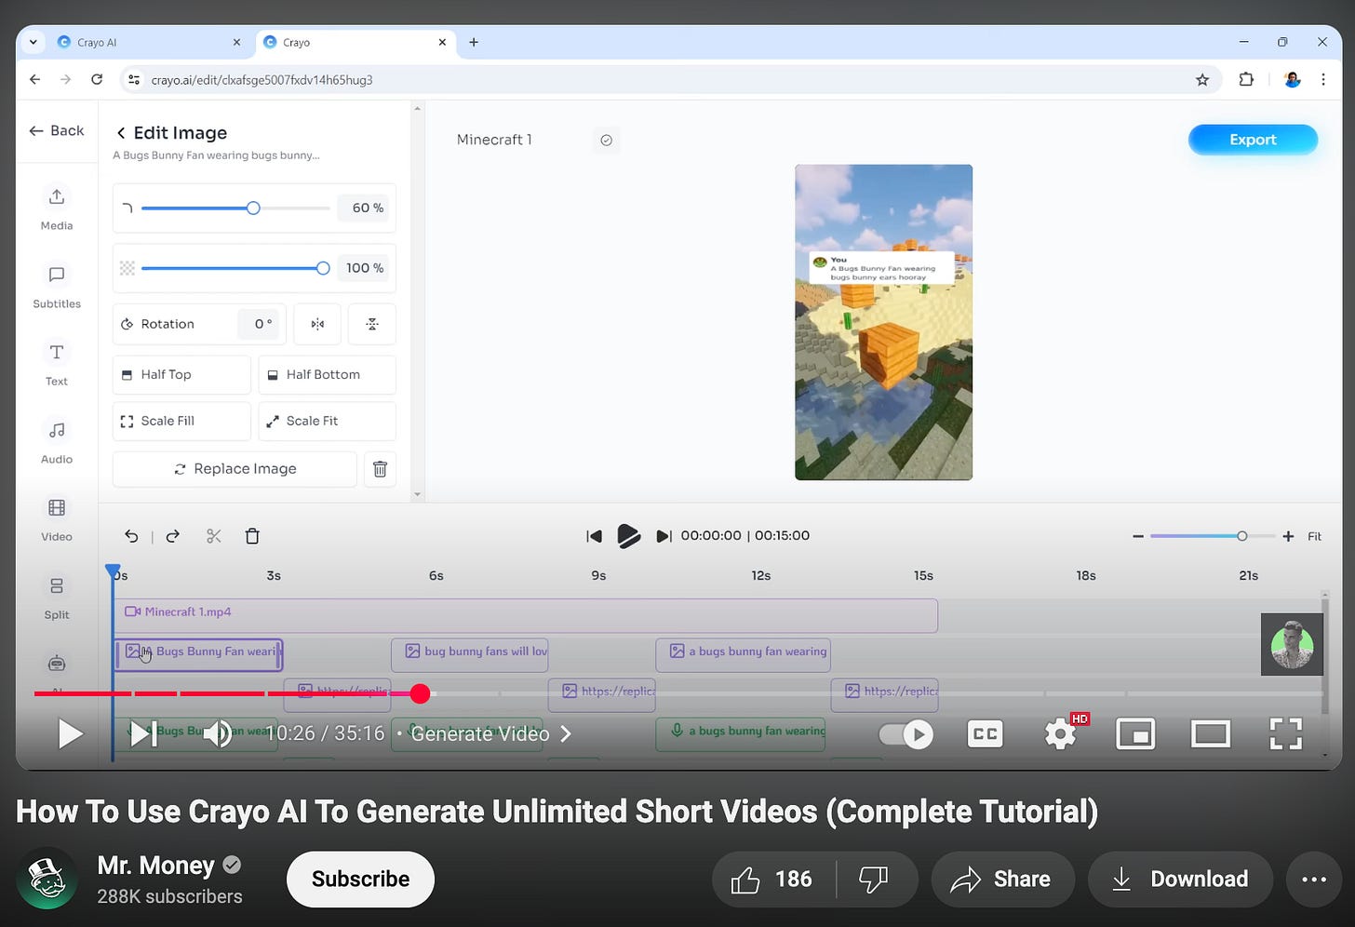The width and height of the screenshot is (1355, 927).
Task: Open the Video panel in the sidebar
Action: [x=57, y=518]
